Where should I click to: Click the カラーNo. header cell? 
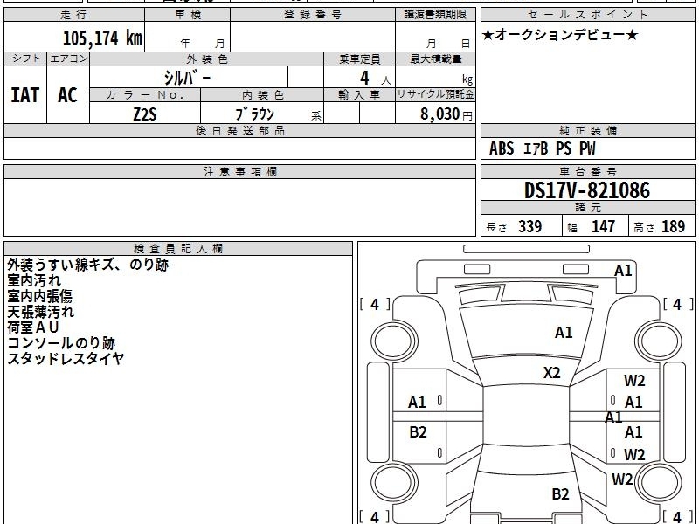[x=145, y=95]
